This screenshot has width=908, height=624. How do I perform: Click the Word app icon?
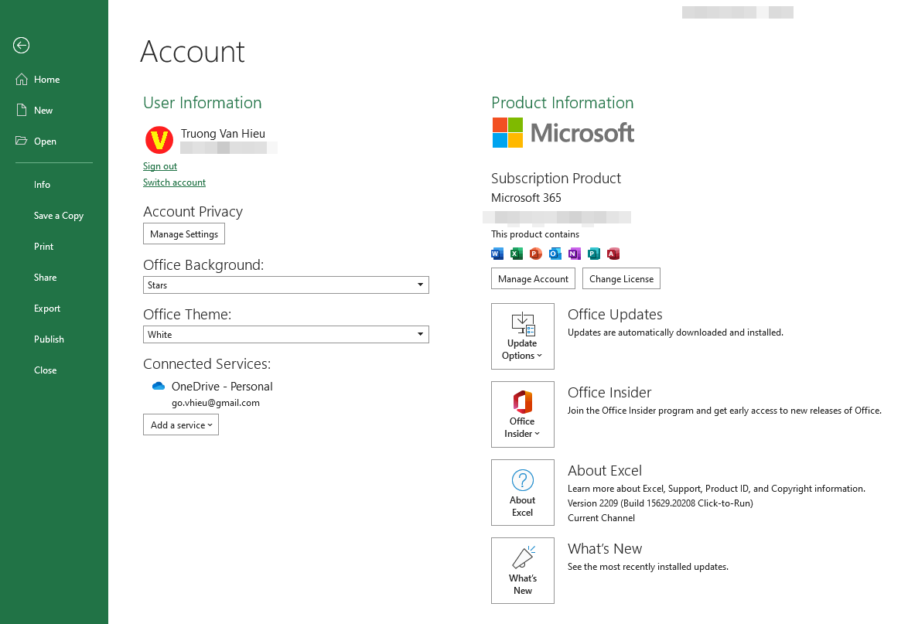pos(497,254)
